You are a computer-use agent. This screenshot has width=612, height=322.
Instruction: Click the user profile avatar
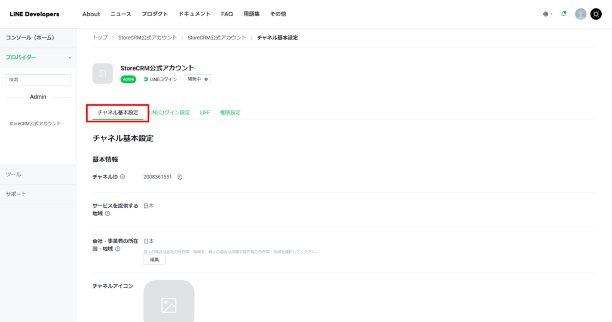click(580, 14)
